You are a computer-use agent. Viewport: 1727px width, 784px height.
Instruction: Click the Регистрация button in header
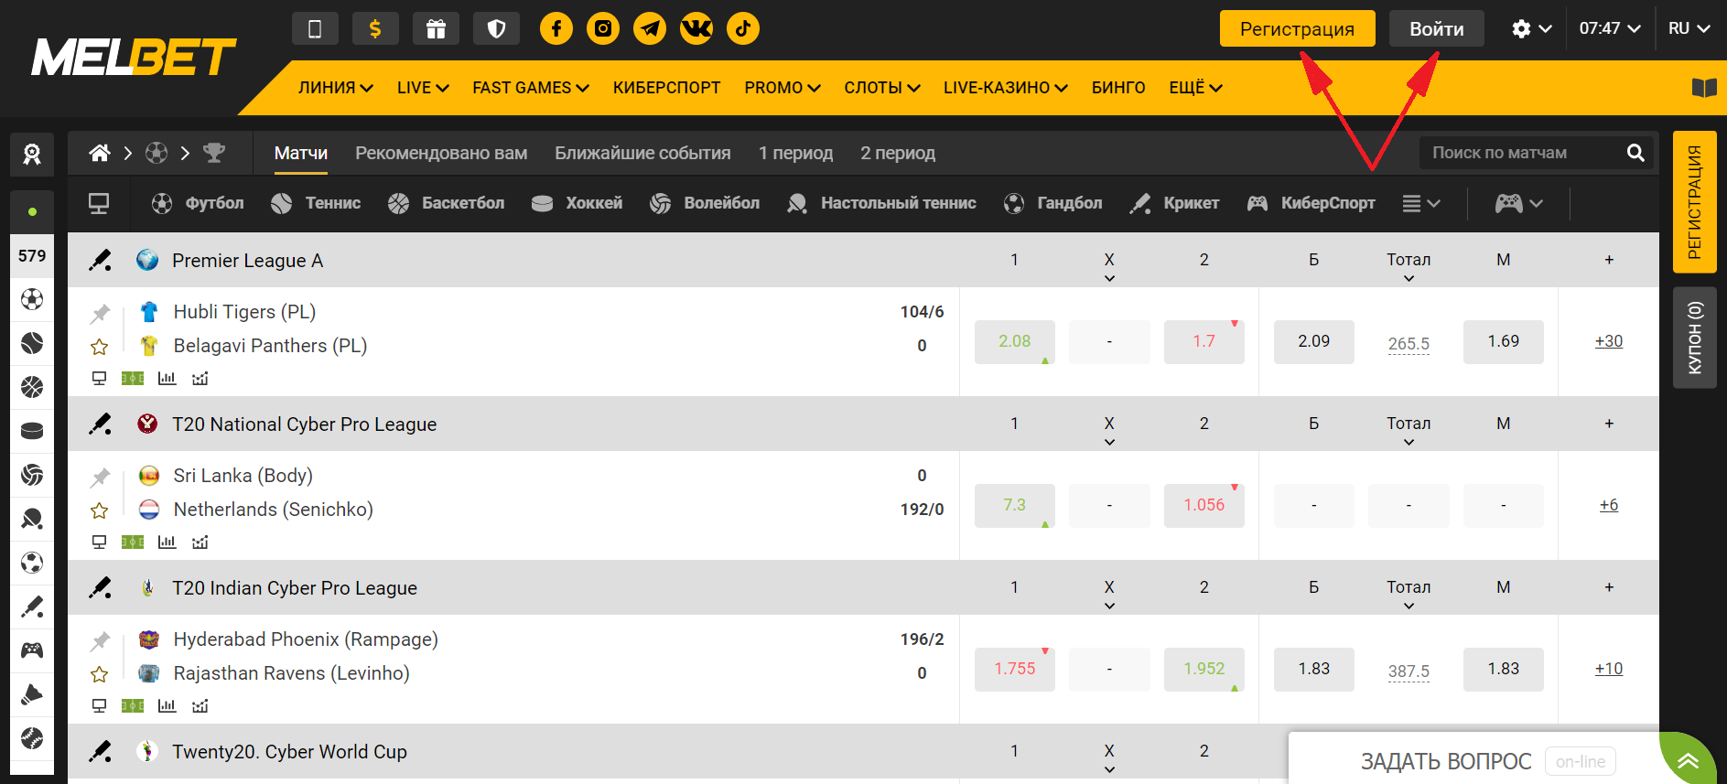point(1297,28)
